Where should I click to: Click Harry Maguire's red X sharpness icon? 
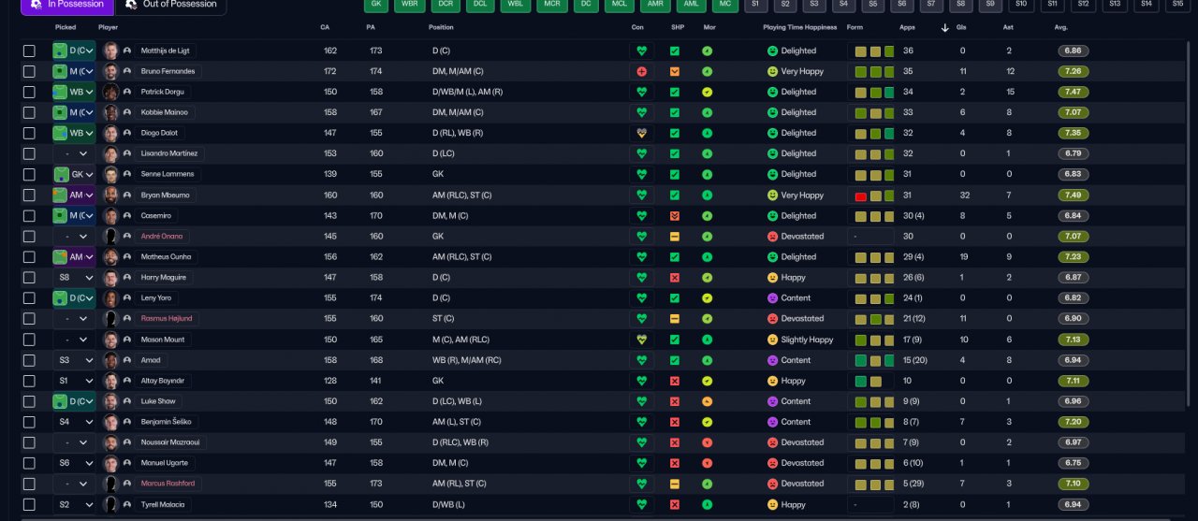pyautogui.click(x=675, y=278)
